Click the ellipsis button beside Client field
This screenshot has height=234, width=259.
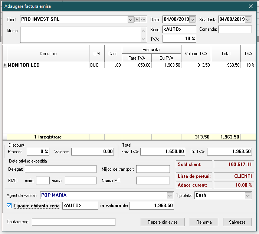(x=143, y=19)
